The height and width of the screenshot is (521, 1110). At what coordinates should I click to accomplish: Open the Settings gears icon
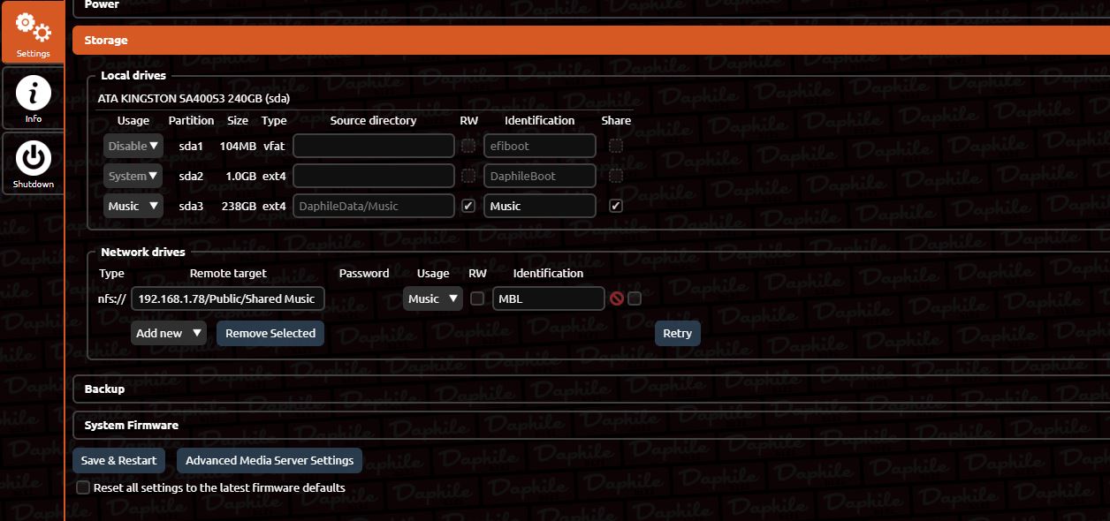33,28
